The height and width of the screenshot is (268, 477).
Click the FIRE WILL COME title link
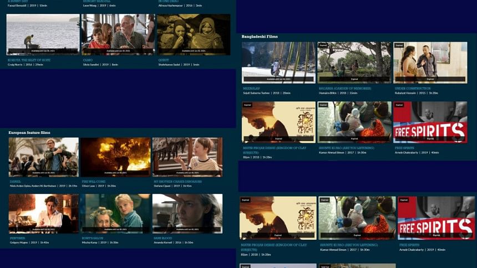tap(93, 182)
